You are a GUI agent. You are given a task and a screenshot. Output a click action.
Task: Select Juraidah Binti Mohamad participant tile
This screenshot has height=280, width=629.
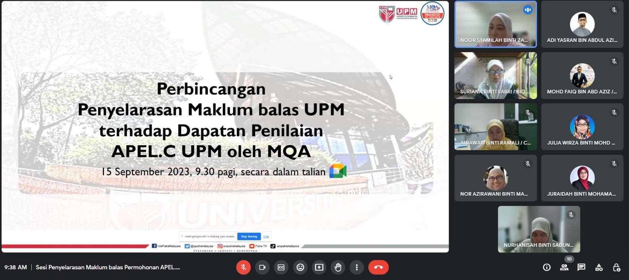tap(582, 178)
